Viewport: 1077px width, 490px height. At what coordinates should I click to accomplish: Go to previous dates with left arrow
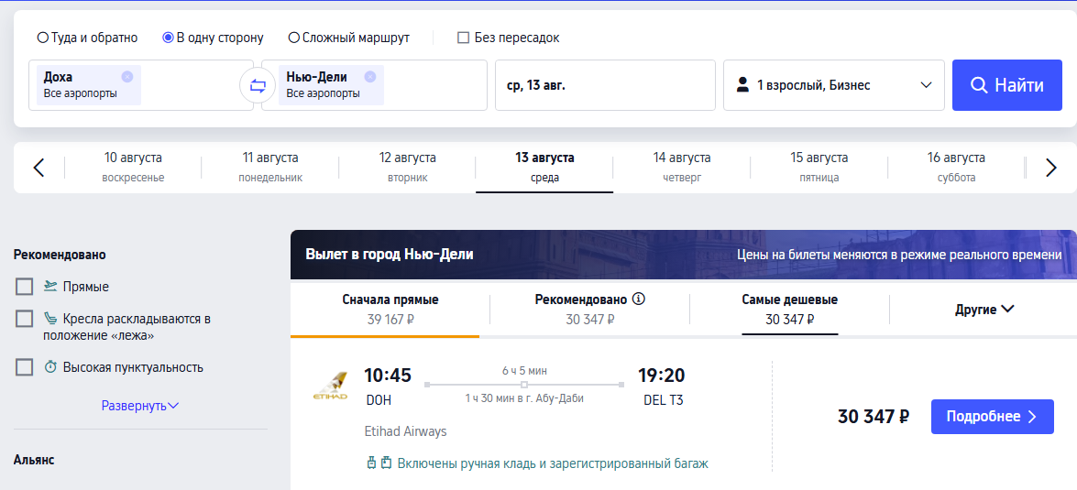pyautogui.click(x=38, y=168)
